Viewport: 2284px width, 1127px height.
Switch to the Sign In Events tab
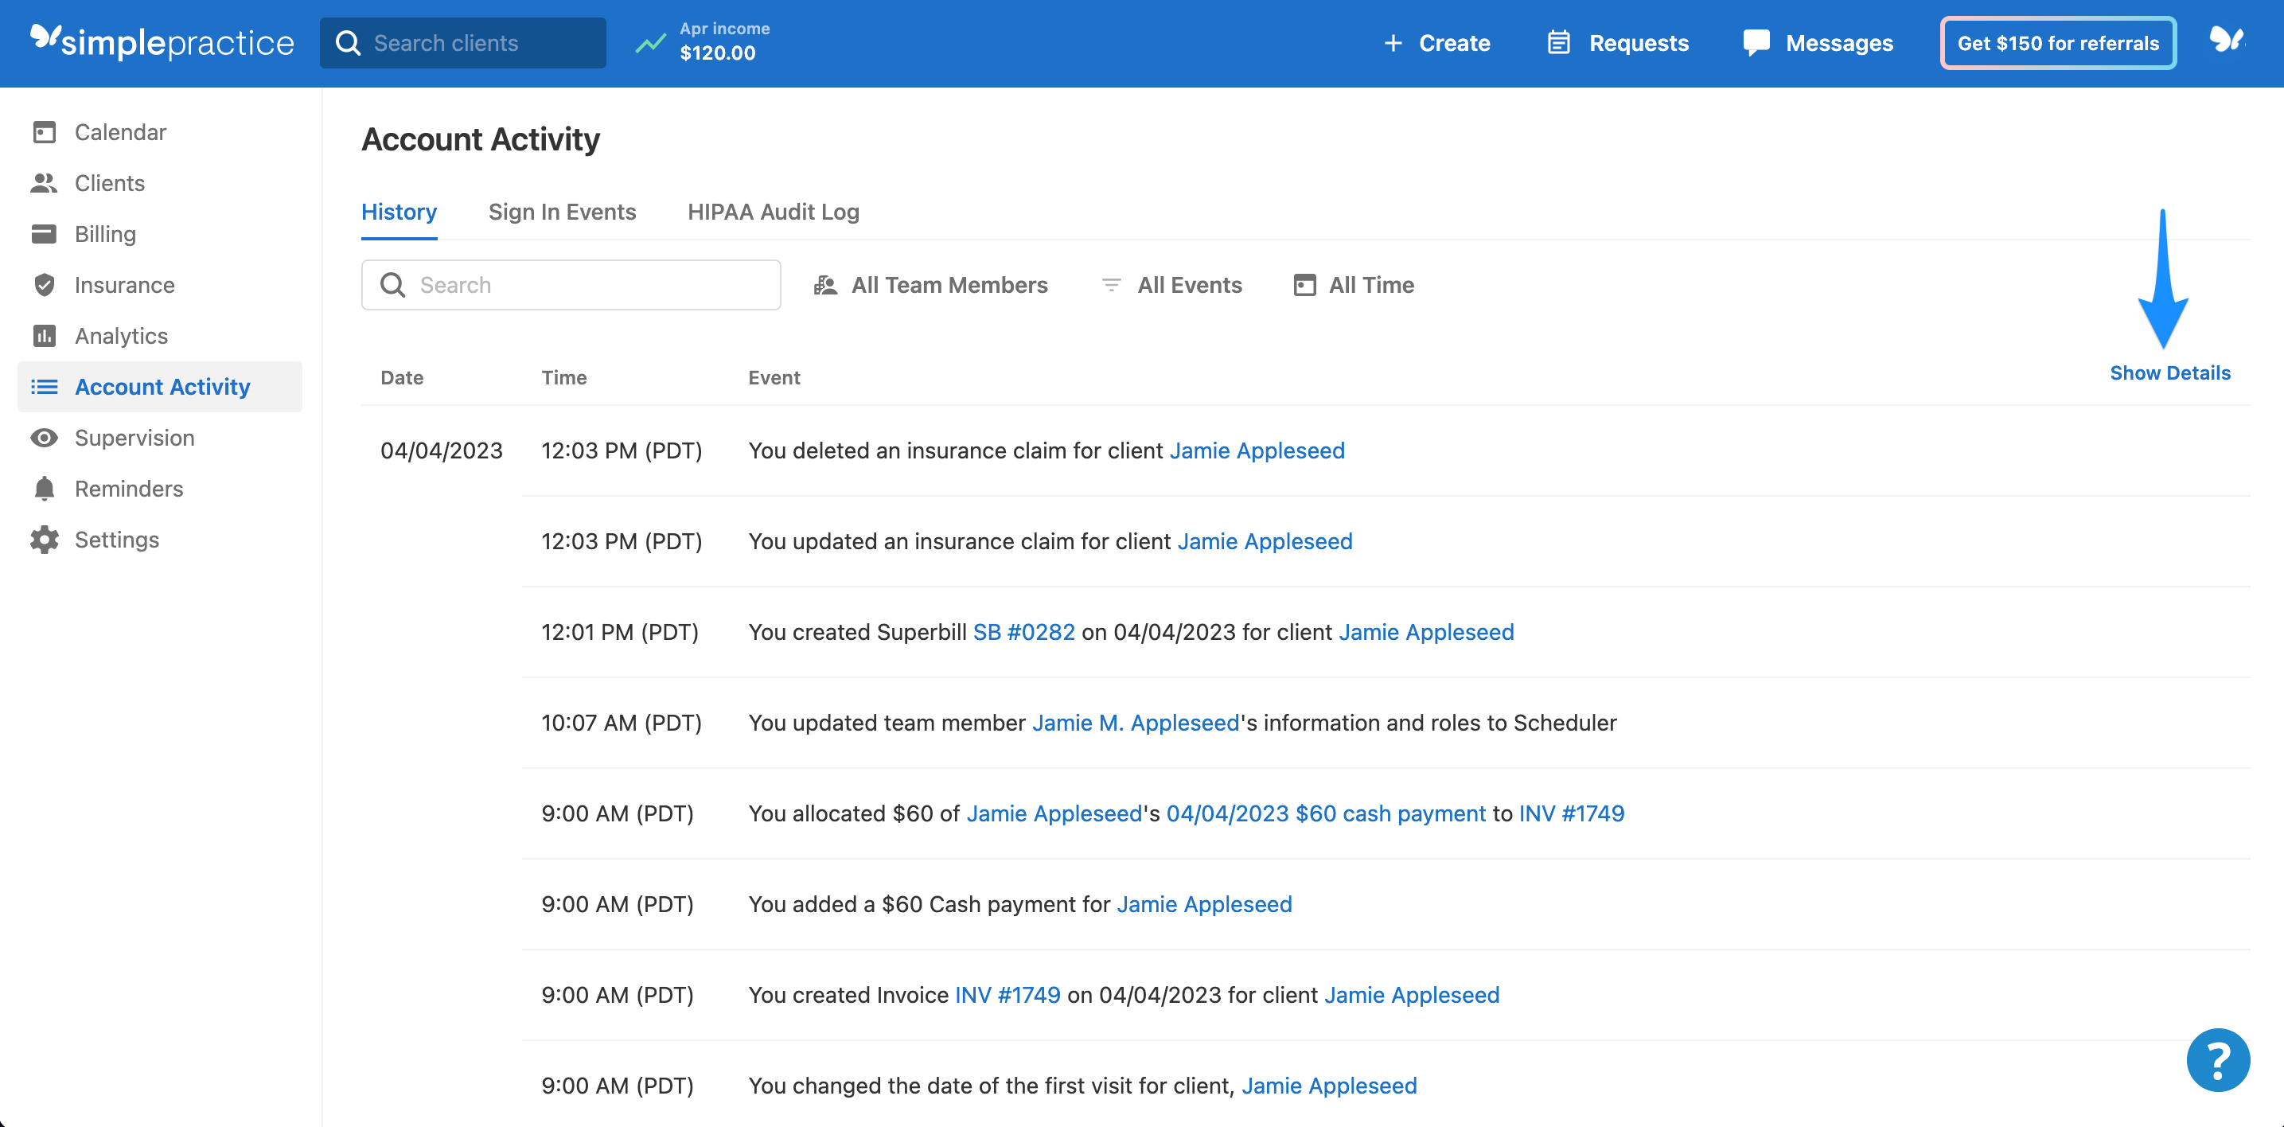pyautogui.click(x=562, y=212)
